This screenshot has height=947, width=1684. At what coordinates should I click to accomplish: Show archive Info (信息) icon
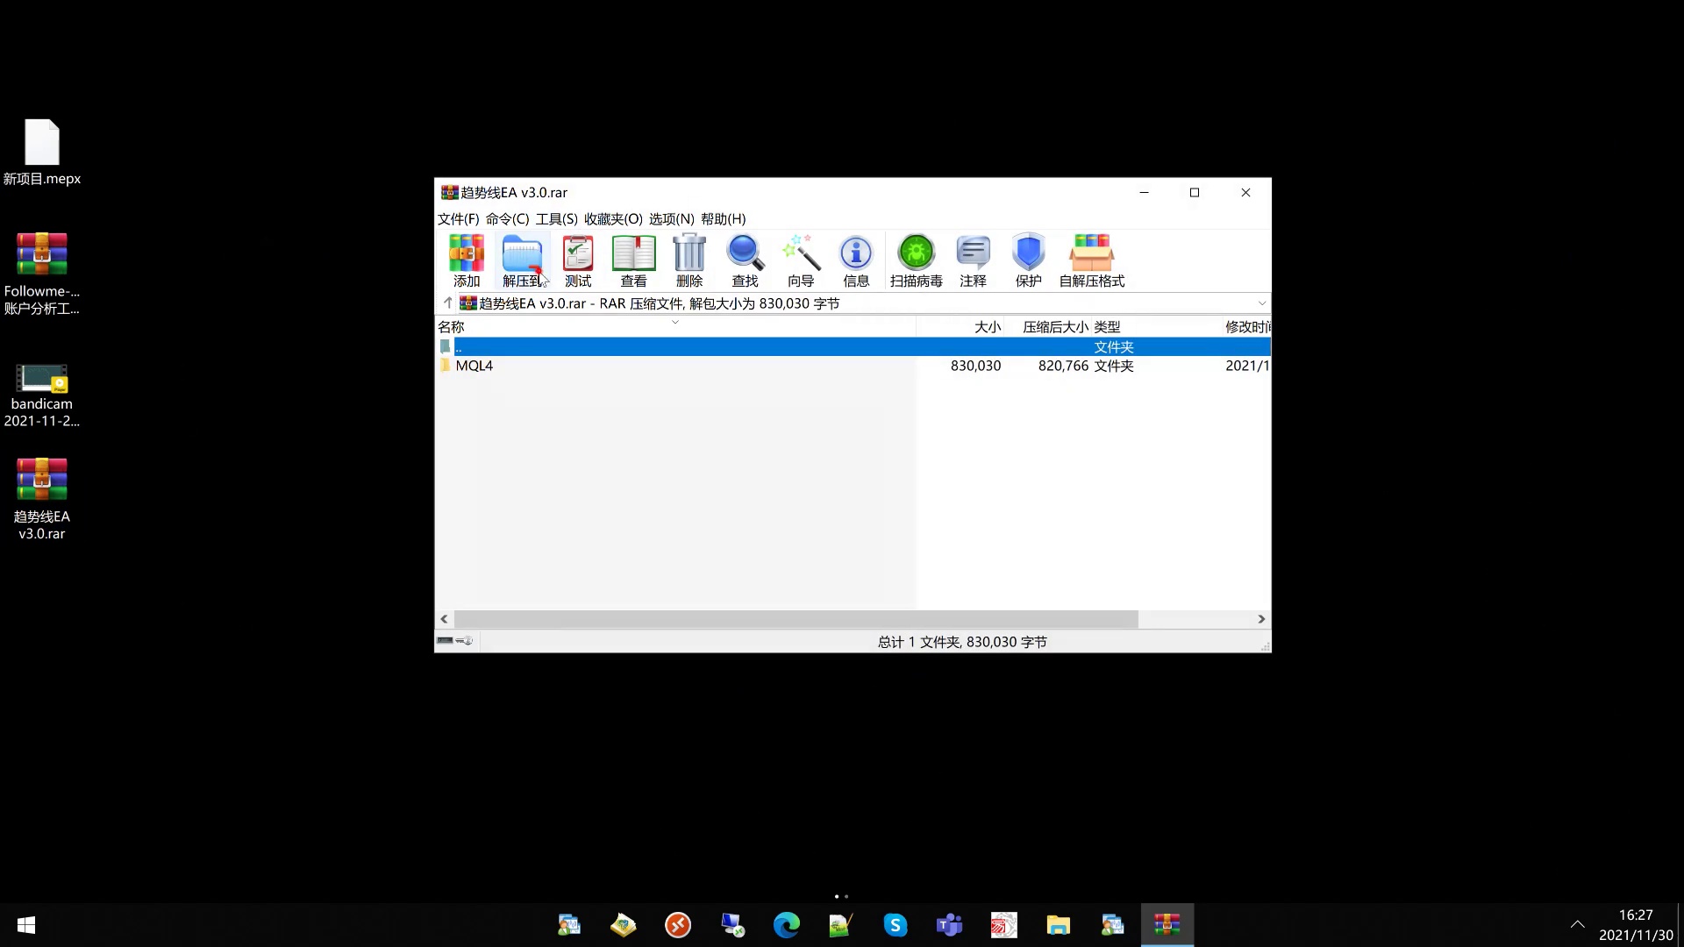(856, 260)
